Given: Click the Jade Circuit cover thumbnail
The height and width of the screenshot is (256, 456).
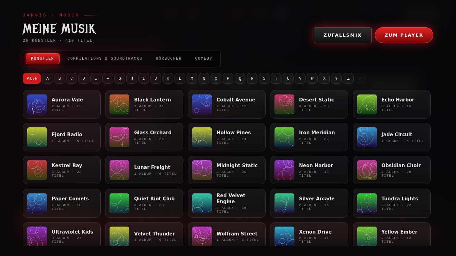Looking at the screenshot, I should click(x=367, y=137).
